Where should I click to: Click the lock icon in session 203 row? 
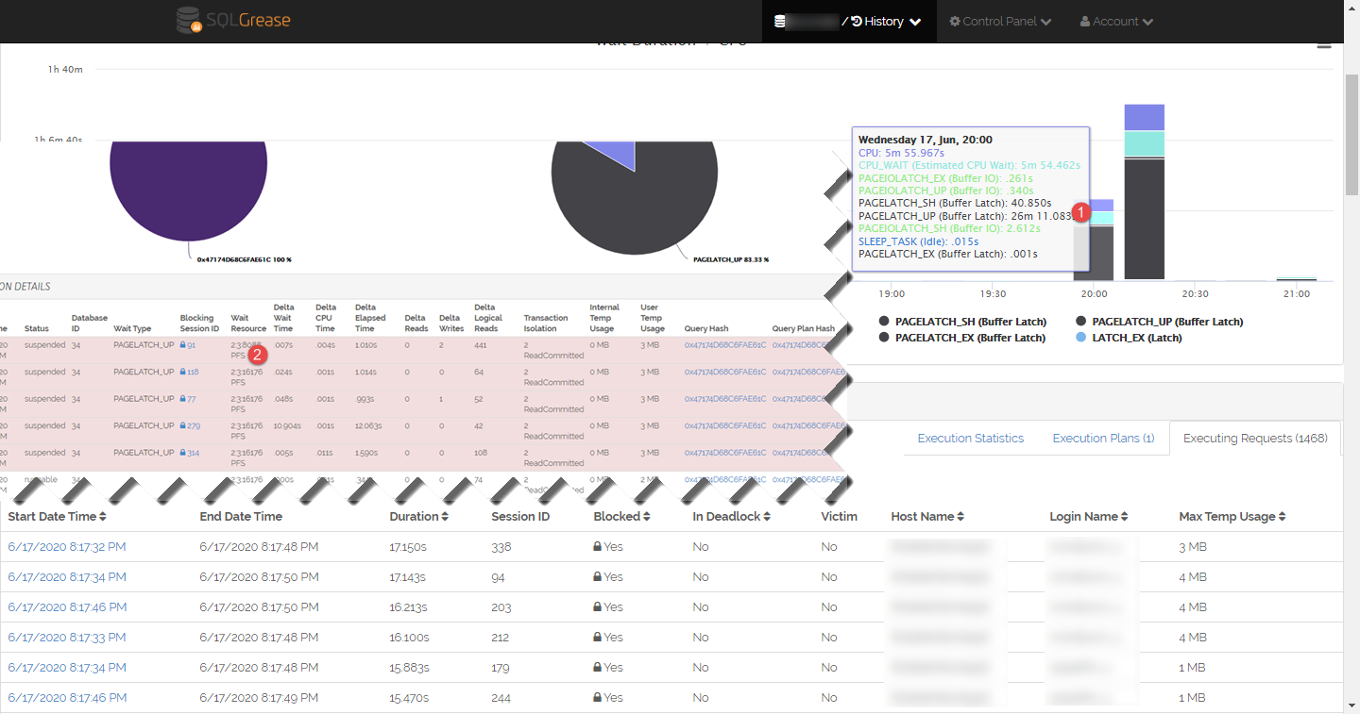(x=598, y=606)
